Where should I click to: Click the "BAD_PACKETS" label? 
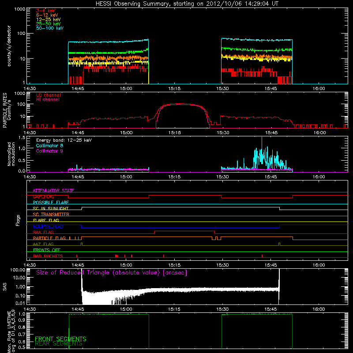pyautogui.click(x=48, y=256)
